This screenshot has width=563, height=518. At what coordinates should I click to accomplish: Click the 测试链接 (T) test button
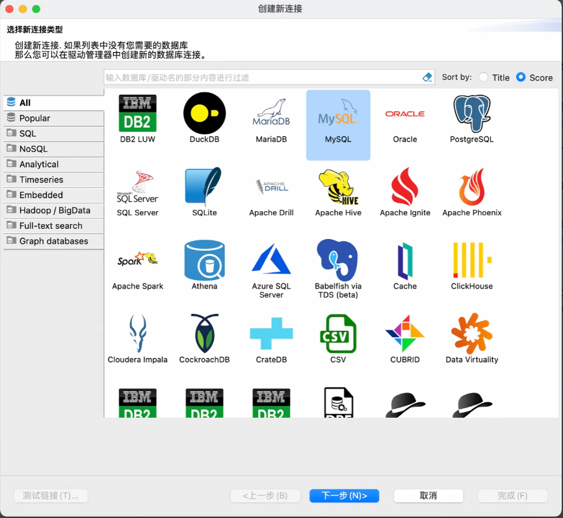51,496
